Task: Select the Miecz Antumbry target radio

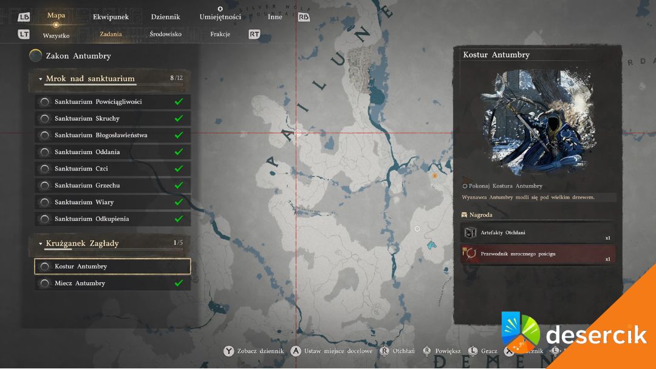Action: (44, 283)
